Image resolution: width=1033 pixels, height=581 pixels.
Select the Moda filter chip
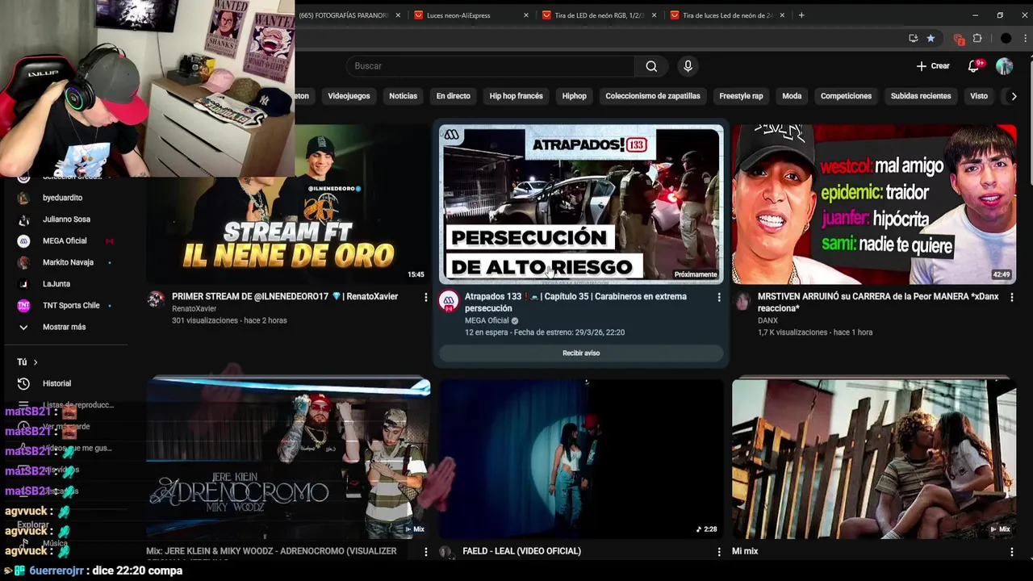tap(792, 96)
